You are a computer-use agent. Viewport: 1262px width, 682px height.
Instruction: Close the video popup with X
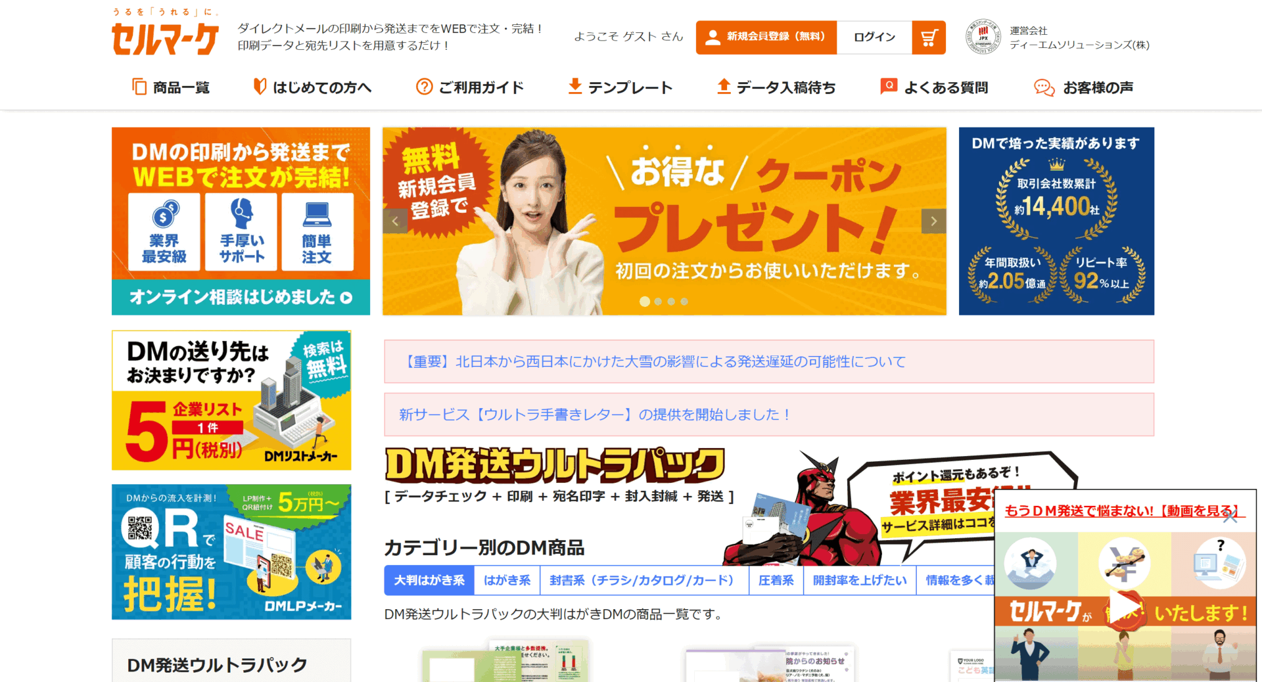coord(1230,516)
